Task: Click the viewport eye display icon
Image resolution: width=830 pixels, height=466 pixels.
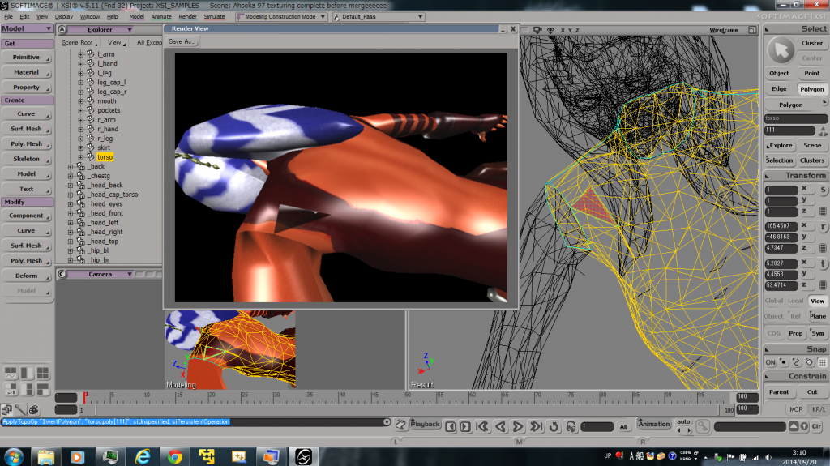Action: (x=550, y=30)
